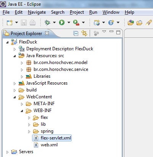153x157 pixels.
Task: Open the File menu
Action: [x=6, y=12]
